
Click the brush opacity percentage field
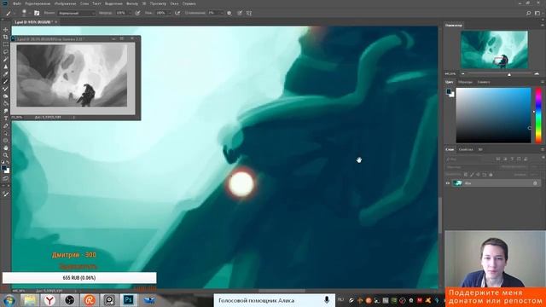[x=121, y=13]
